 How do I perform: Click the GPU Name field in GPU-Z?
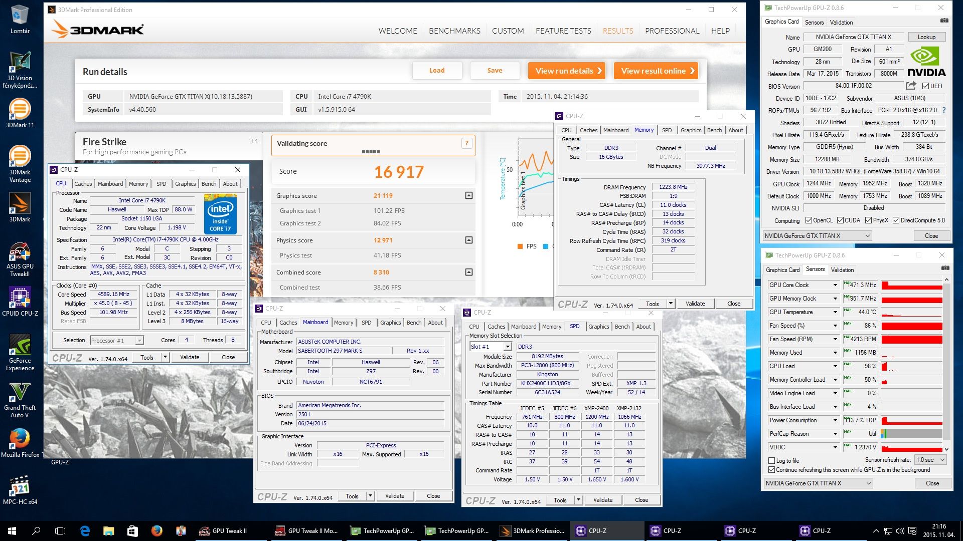(853, 37)
